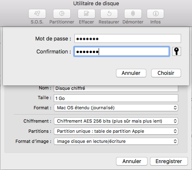Open the Chiffrement AES 256 bits dropdown
This screenshot has width=192, height=170.
pyautogui.click(x=116, y=121)
